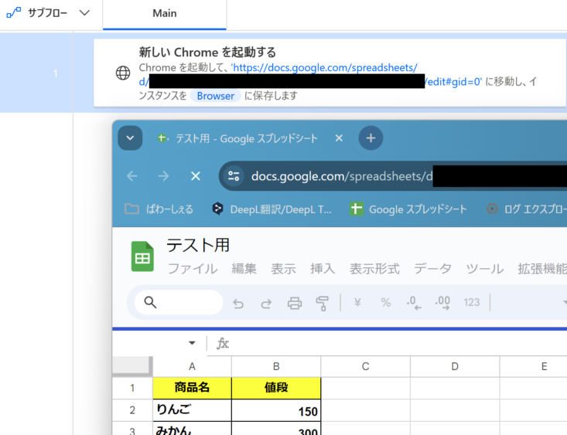Open the ログ エクスプローラ bookmark
This screenshot has height=435, width=567.
coord(527,209)
